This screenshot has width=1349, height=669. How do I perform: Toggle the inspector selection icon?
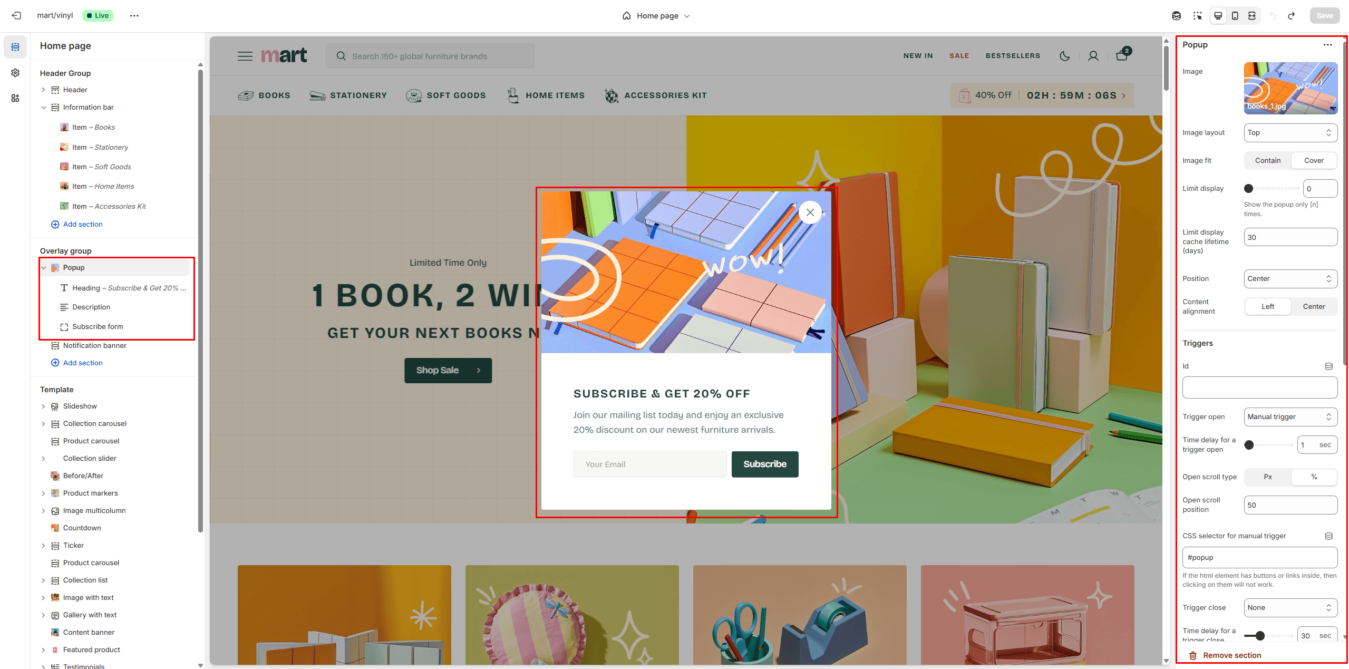coord(1198,16)
